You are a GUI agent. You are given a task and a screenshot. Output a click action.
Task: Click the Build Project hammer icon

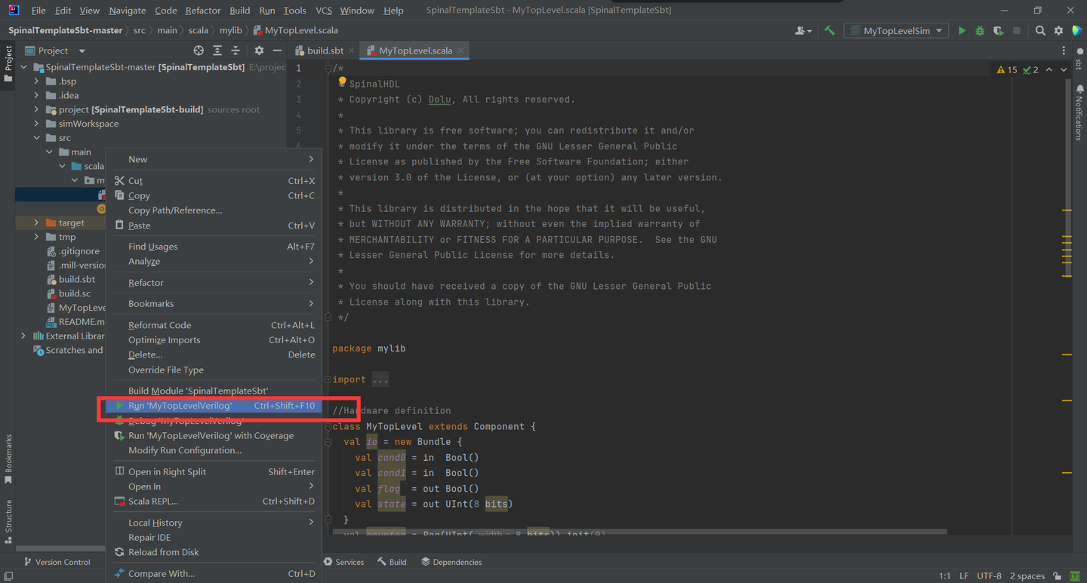[830, 31]
